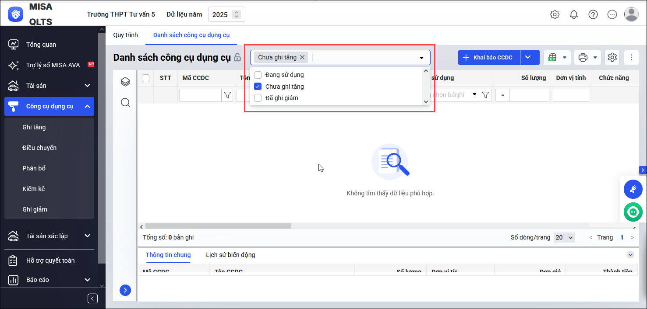Click the printer icon in toolbar
Image resolution: width=647 pixels, height=309 pixels.
pos(583,58)
